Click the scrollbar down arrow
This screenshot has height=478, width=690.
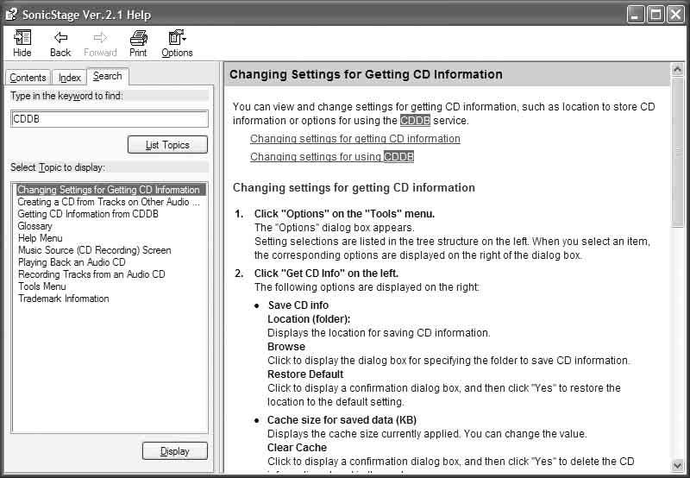[677, 465]
